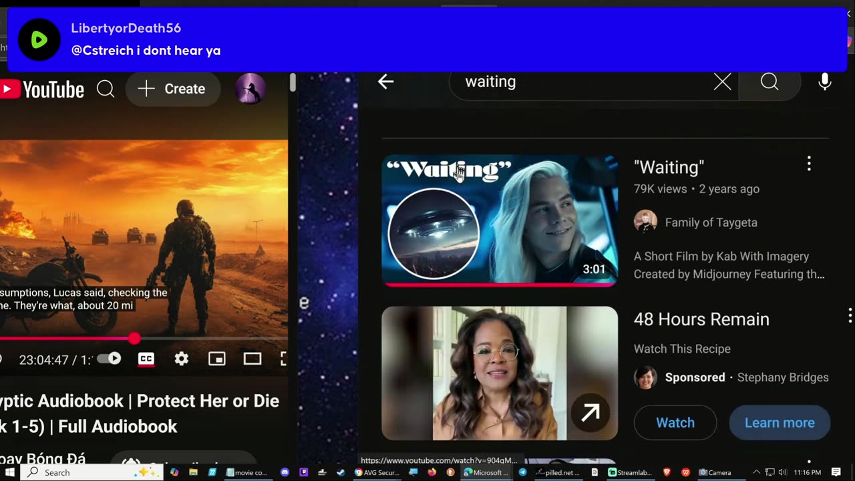Screen dimensions: 855x481
Task: Switch to the Microsoft Edge taskbar window
Action: (x=486, y=472)
